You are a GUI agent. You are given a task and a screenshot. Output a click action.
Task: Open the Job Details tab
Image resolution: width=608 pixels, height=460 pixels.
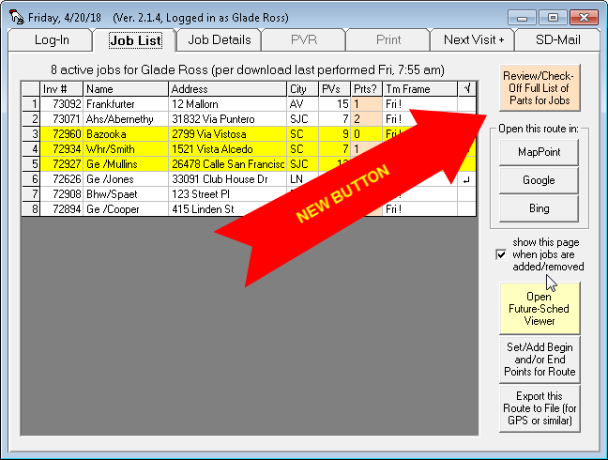tap(220, 40)
